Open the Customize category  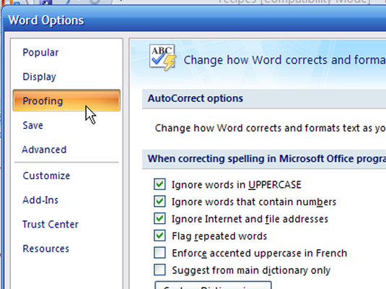pyautogui.click(x=46, y=176)
